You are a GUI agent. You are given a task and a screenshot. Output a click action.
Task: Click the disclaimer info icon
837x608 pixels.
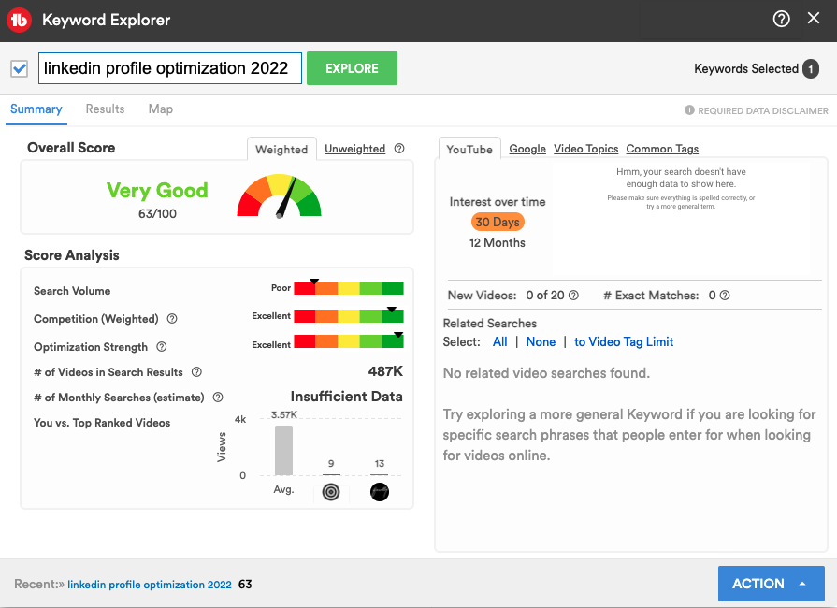click(689, 110)
